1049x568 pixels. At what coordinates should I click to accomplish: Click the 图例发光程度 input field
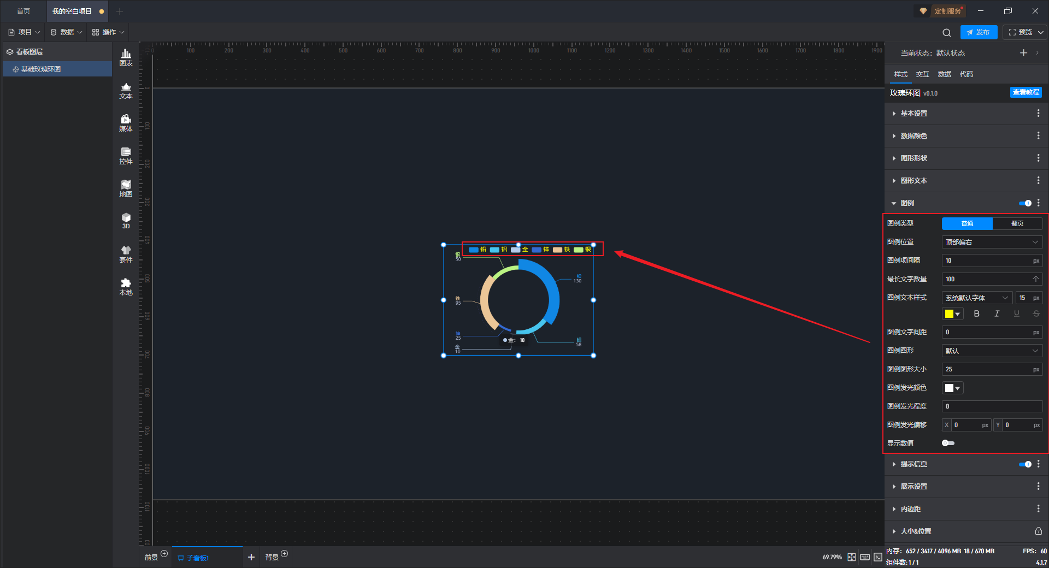pyautogui.click(x=992, y=406)
